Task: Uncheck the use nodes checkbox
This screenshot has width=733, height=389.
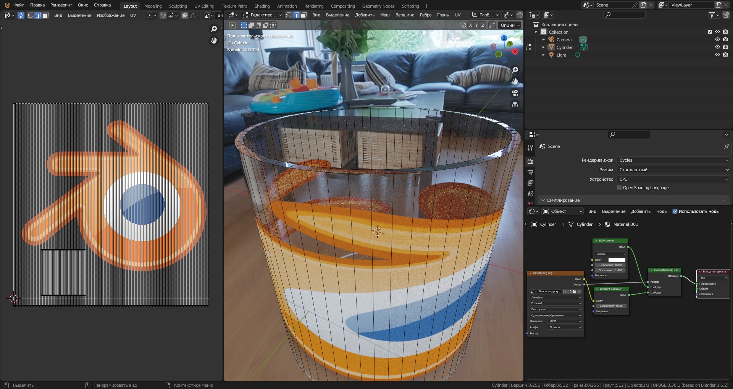Action: (x=675, y=211)
